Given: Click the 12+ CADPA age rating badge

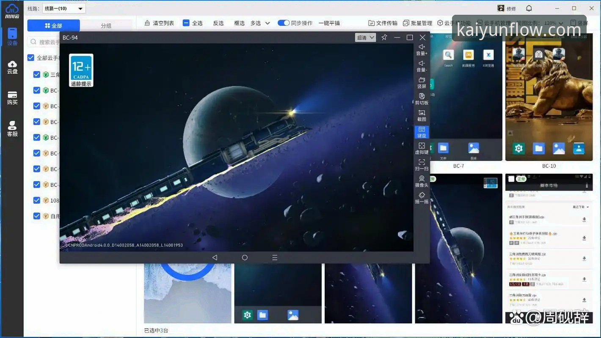Looking at the screenshot, I should click(x=81, y=70).
